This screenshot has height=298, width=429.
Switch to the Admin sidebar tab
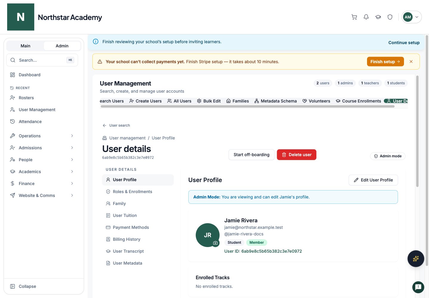[x=62, y=46]
